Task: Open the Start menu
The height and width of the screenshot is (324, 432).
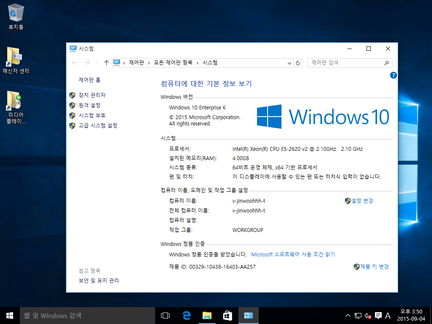Action: (x=10, y=316)
